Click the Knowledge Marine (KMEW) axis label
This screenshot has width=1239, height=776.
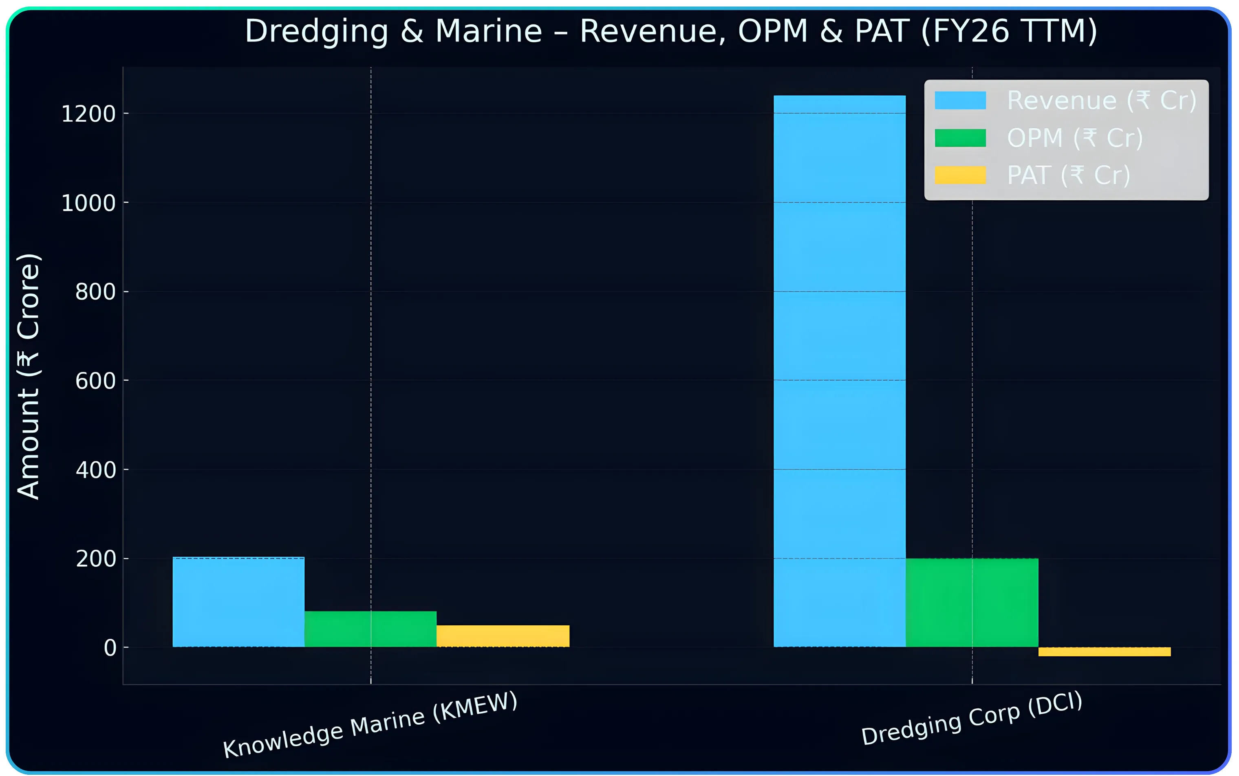point(370,725)
